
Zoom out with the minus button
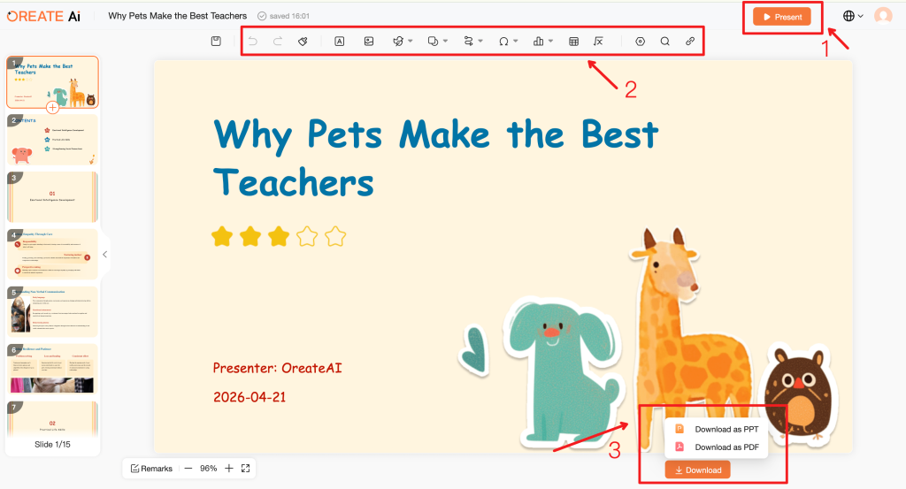tap(188, 468)
